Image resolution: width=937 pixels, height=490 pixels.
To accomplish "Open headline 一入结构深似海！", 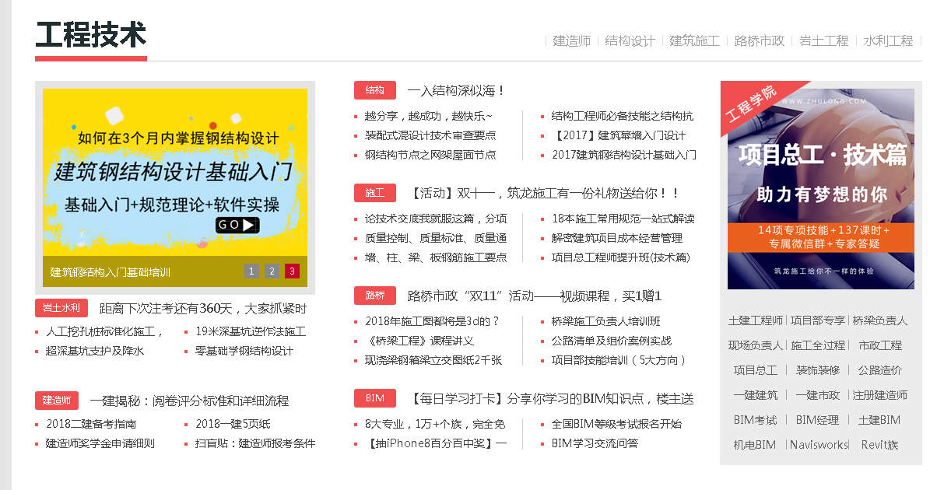I will [457, 91].
